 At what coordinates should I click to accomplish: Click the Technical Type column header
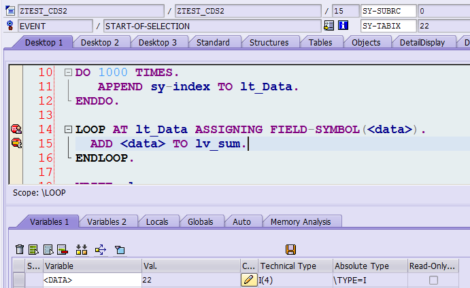tap(296, 266)
